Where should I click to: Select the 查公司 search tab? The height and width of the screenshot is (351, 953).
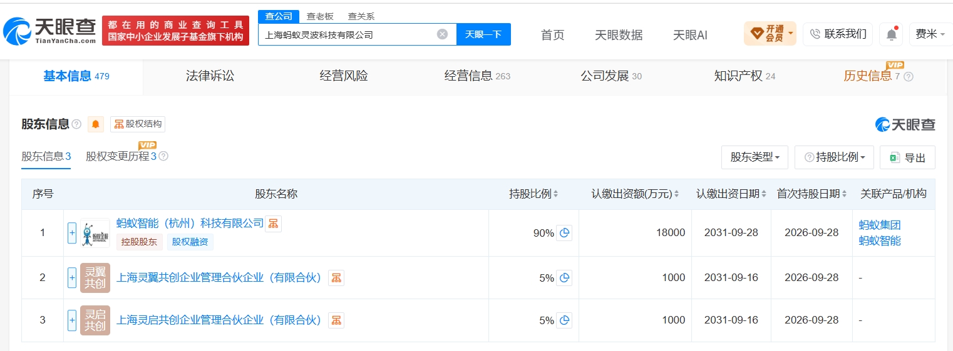(279, 16)
